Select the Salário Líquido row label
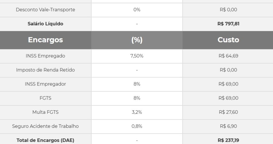Viewport: 273px width, 144px height. click(45, 24)
